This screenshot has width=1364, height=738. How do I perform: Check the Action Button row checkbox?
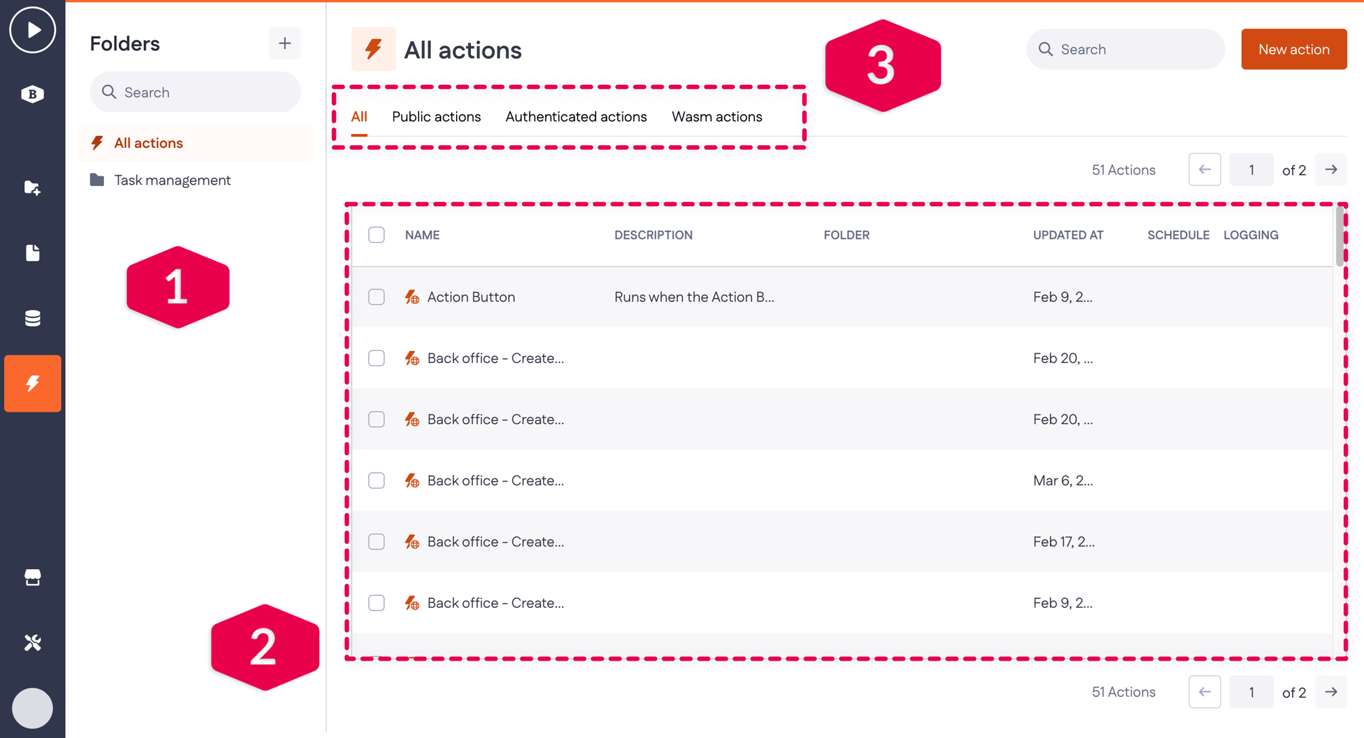coord(377,297)
